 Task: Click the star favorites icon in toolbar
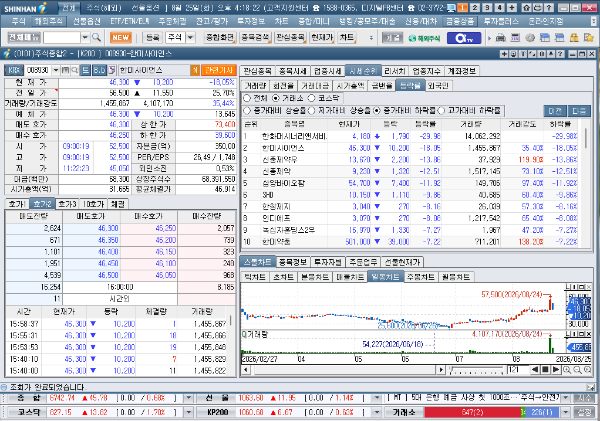click(588, 38)
